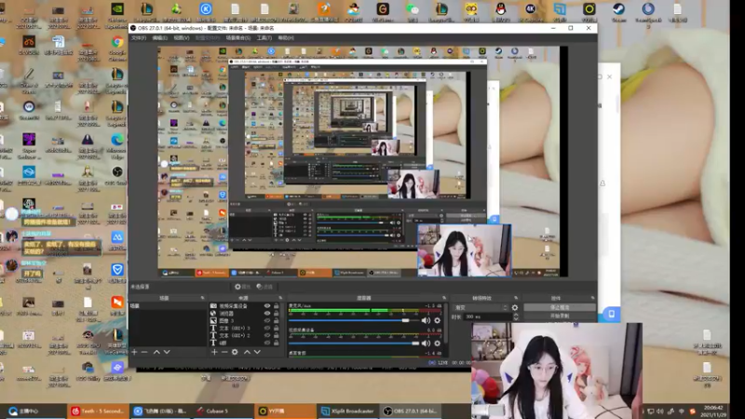
Task: Open the 渐变 transition dropdown
Action: tap(481, 308)
